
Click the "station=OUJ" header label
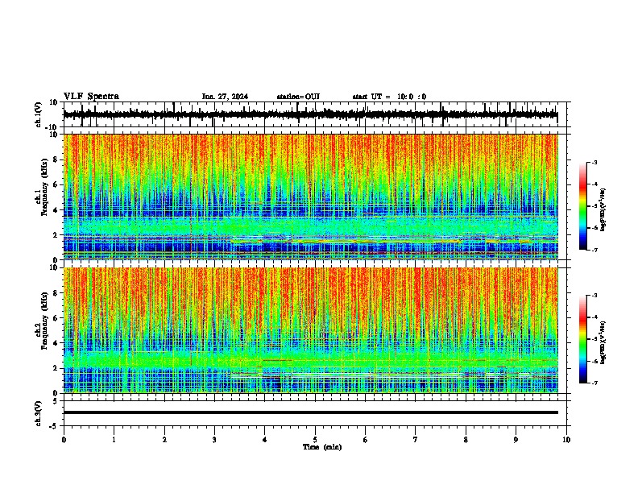click(x=298, y=97)
